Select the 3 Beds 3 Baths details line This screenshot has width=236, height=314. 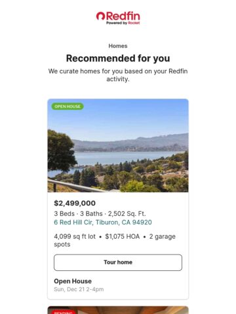pyautogui.click(x=100, y=214)
